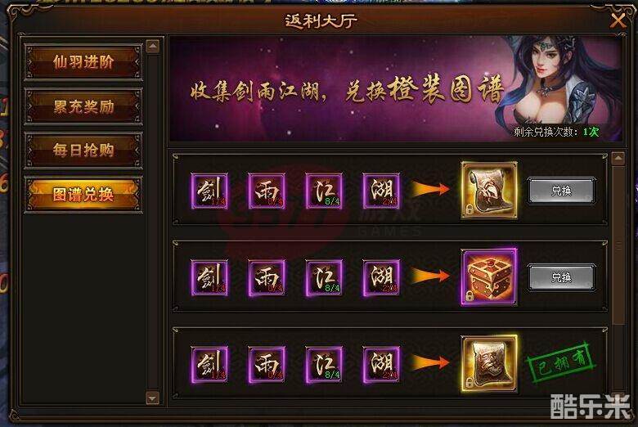
Task: Click the third row scroll reward icon
Action: click(x=489, y=363)
